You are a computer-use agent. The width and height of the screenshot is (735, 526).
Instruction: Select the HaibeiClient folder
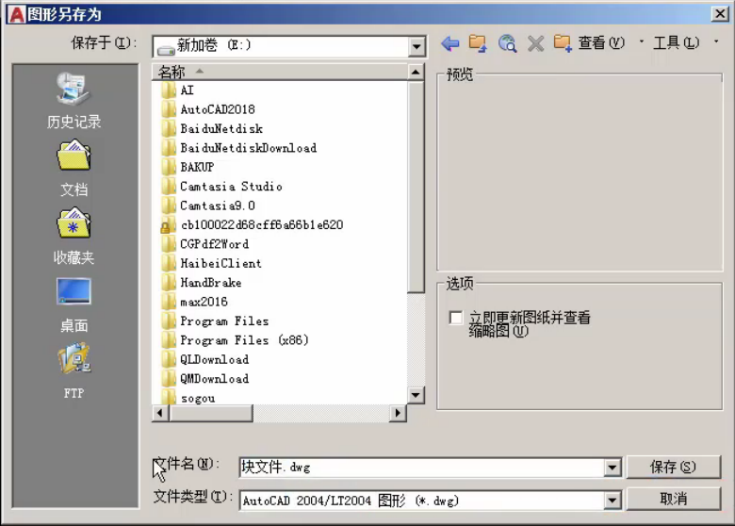[x=212, y=263]
